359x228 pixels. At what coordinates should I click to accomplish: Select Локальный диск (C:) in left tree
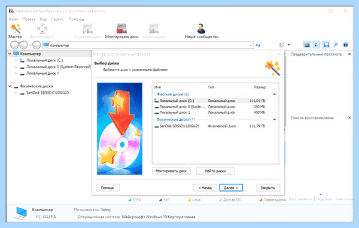coord(44,60)
